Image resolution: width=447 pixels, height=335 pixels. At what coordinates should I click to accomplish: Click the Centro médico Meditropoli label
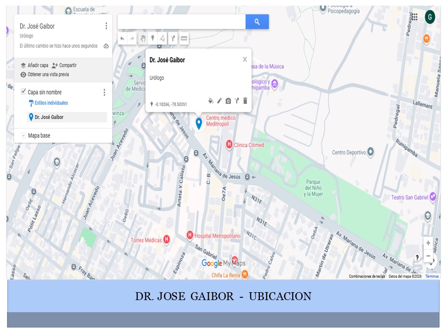click(221, 121)
